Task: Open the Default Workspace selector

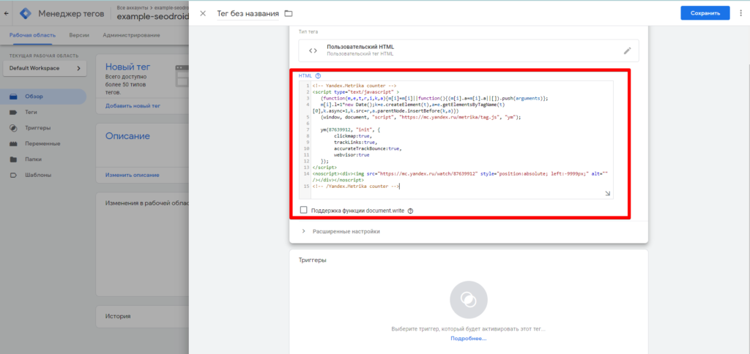Action: 45,68
